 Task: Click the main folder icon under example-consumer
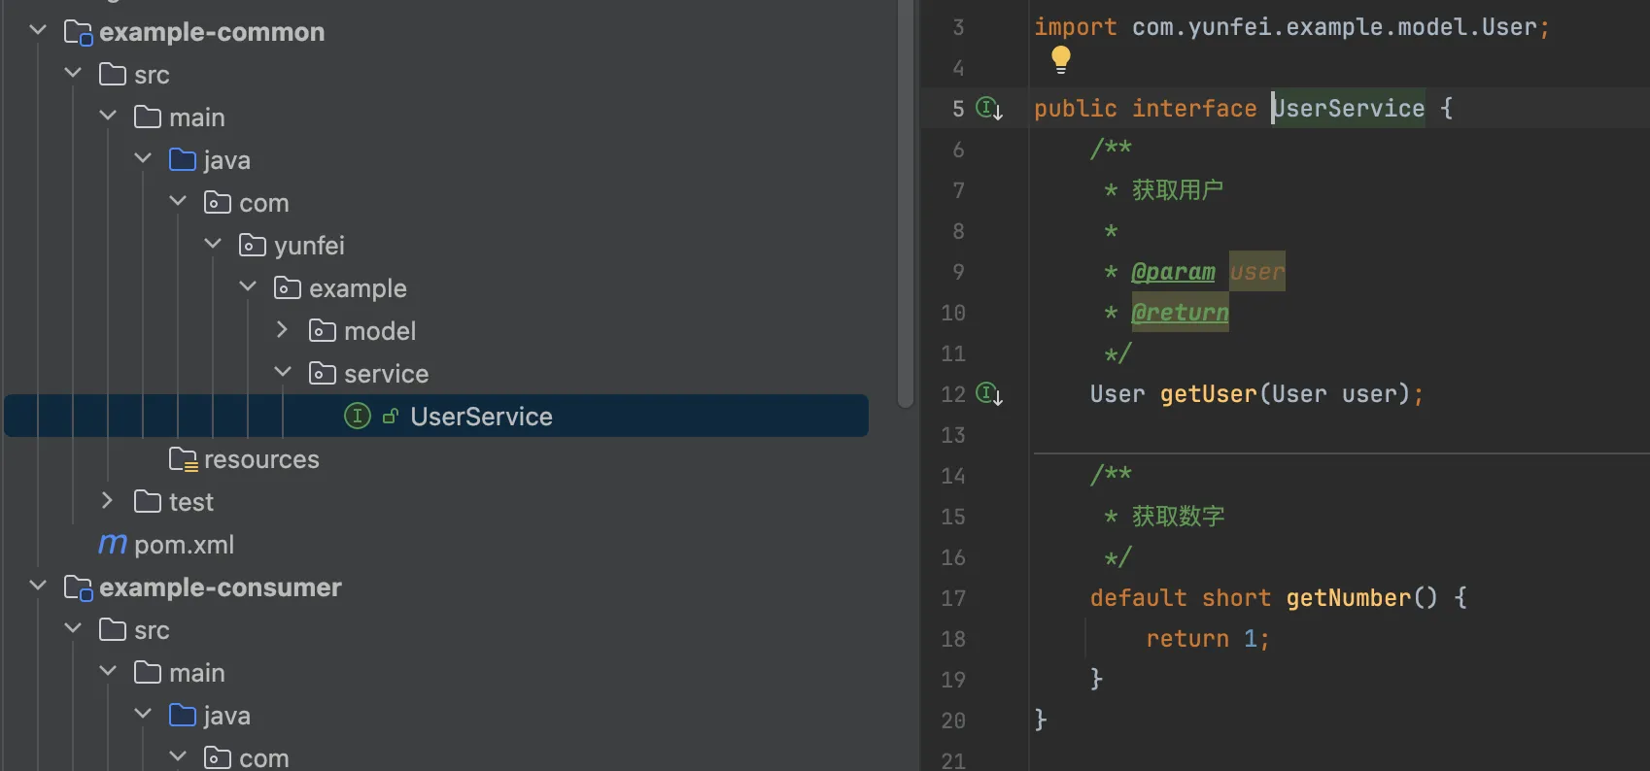(x=148, y=673)
